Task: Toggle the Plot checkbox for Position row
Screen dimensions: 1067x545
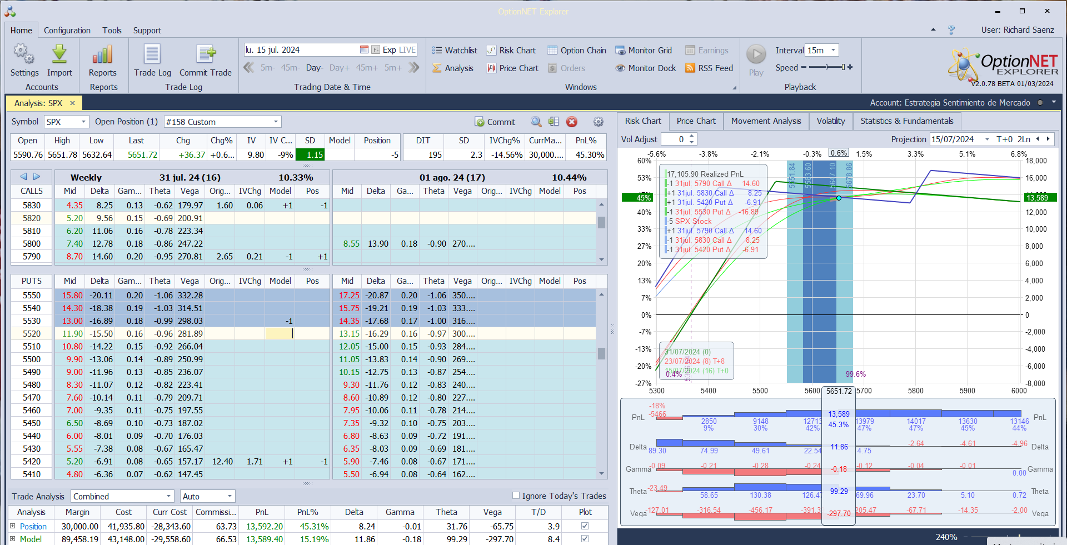Action: coord(584,526)
